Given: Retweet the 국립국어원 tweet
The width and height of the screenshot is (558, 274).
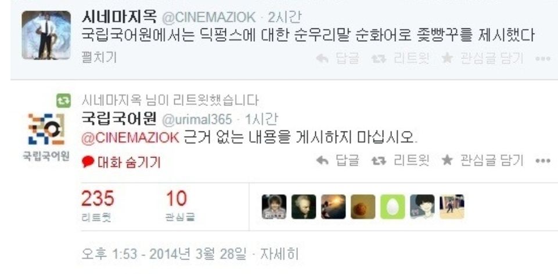Looking at the screenshot, I should pos(400,161).
